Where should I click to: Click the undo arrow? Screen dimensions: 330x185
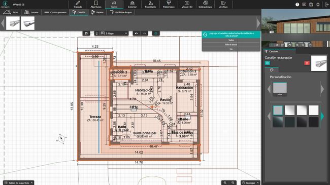137,33
